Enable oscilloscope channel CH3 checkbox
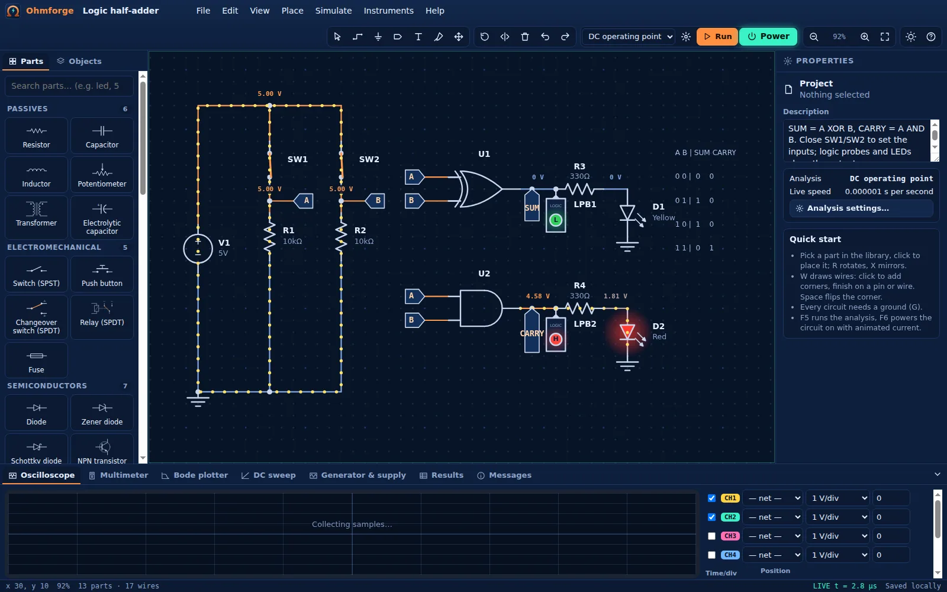This screenshot has width=947, height=592. pyautogui.click(x=711, y=536)
